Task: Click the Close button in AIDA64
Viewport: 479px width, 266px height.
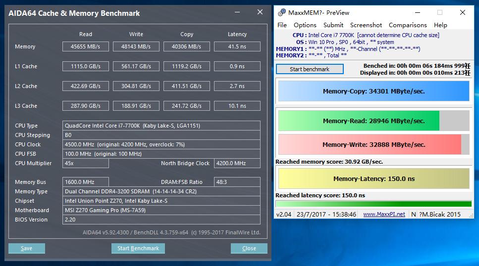Action: [249, 248]
